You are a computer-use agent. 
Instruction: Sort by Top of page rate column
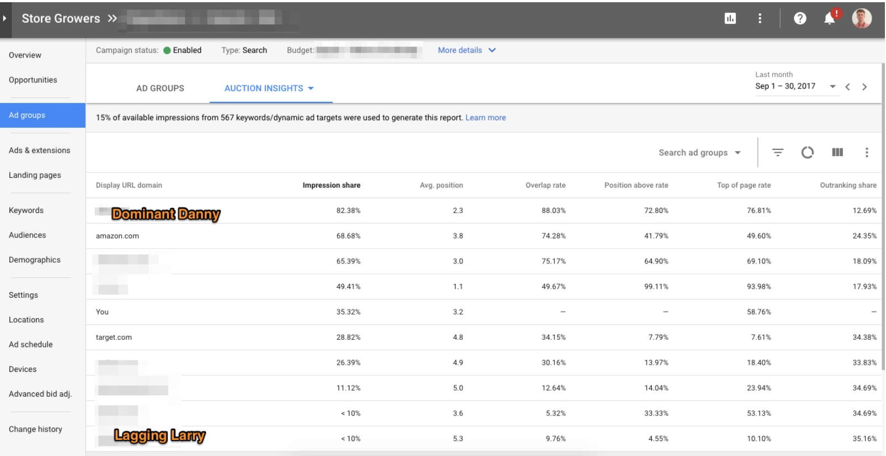[x=744, y=185]
